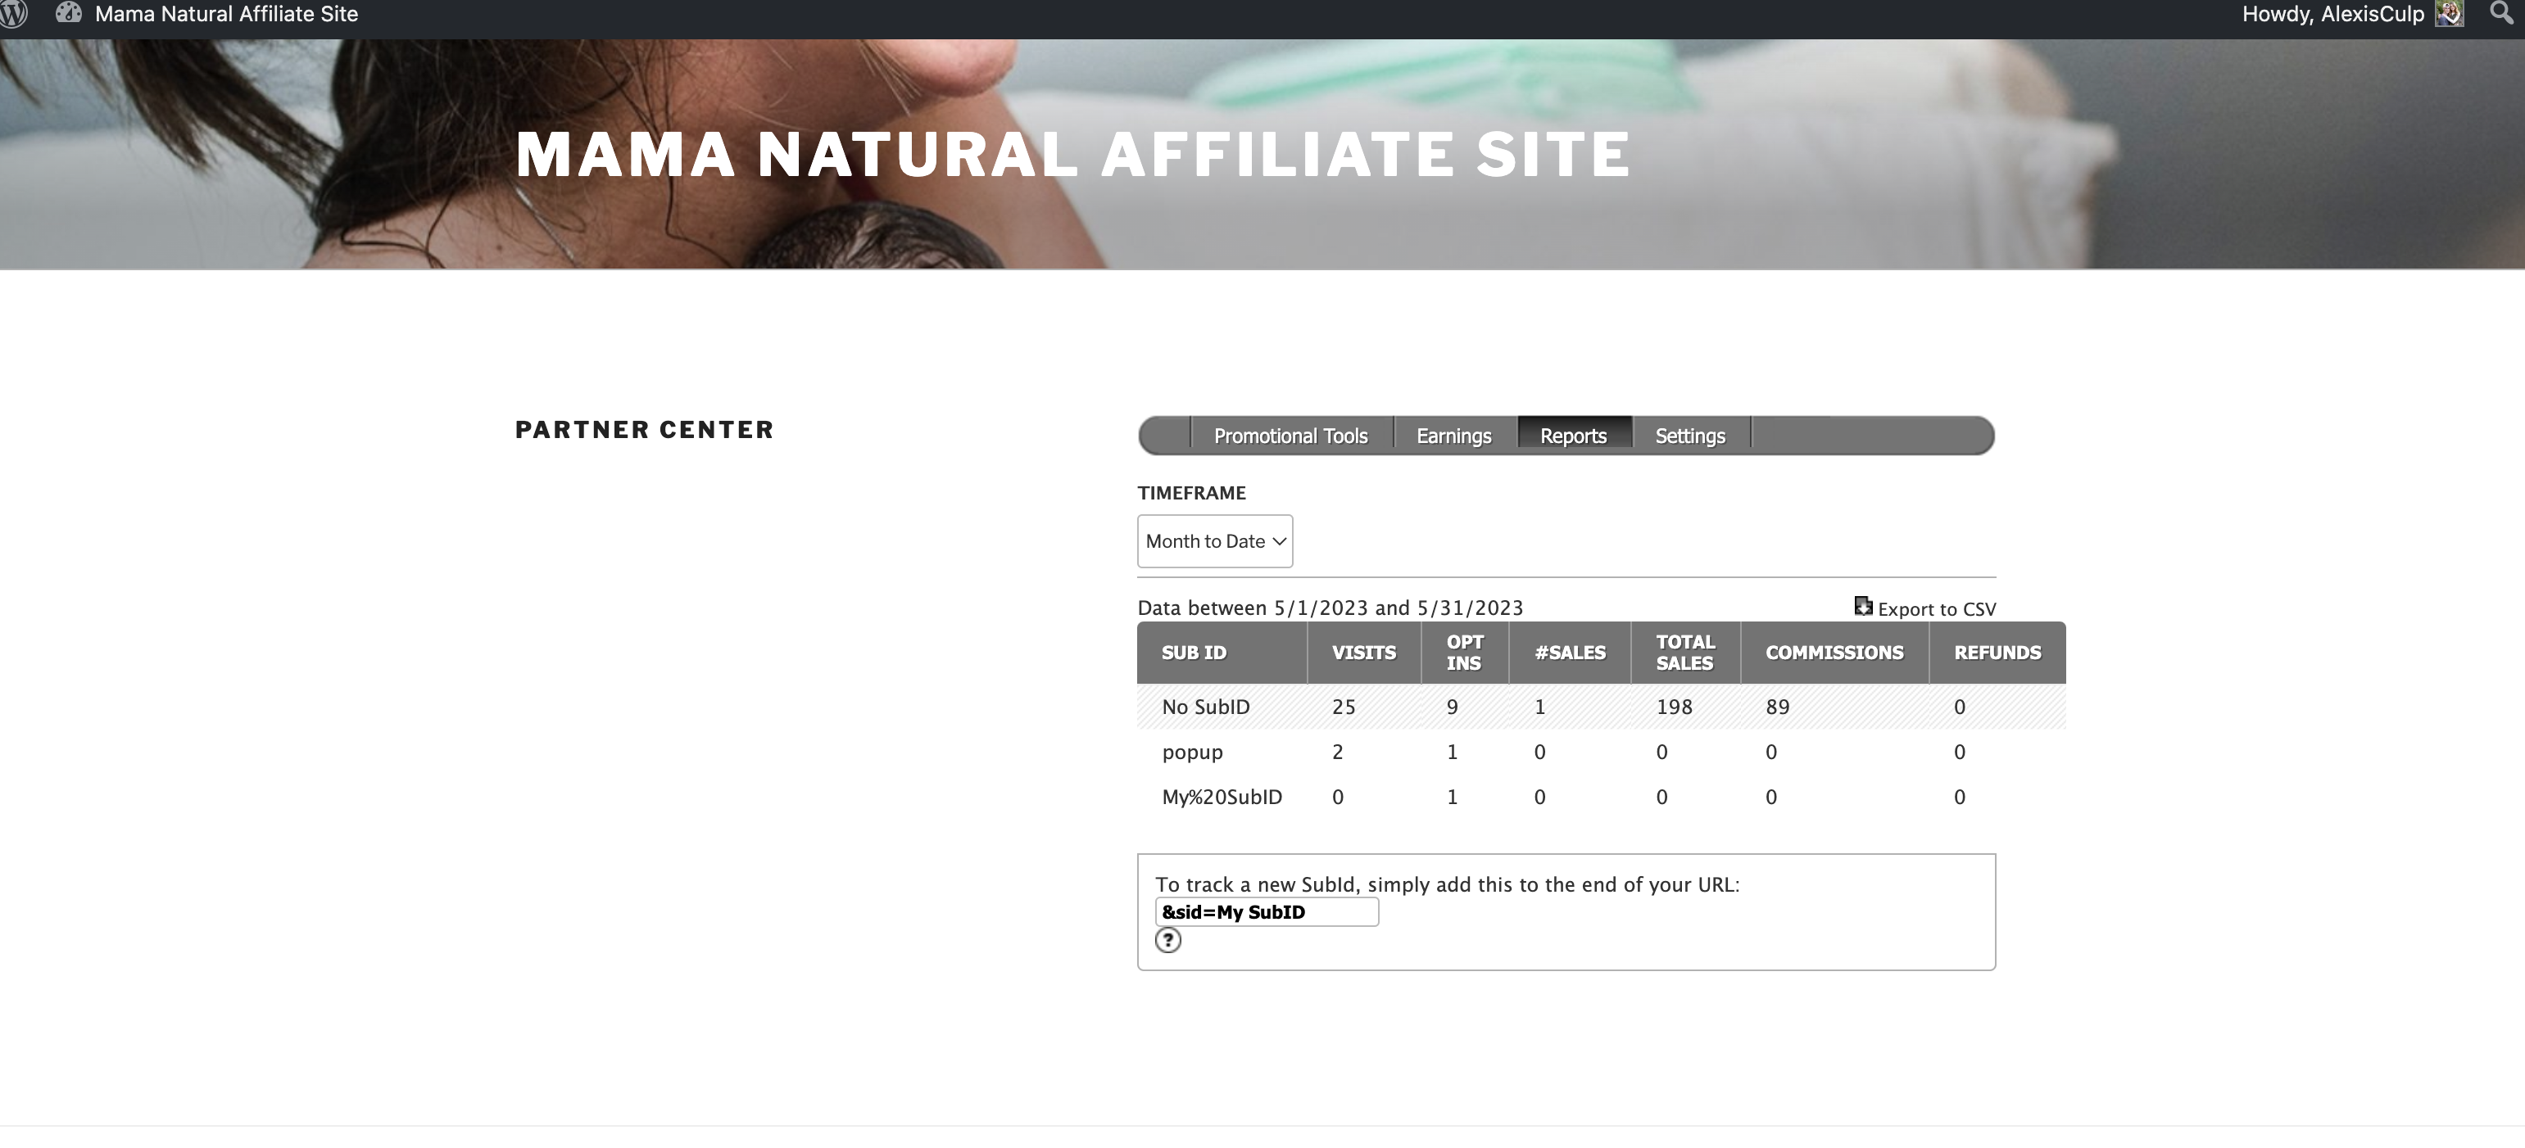Screen dimensions: 2525x1148
Task: Click the TOTAL SALES column header
Action: (x=1685, y=653)
